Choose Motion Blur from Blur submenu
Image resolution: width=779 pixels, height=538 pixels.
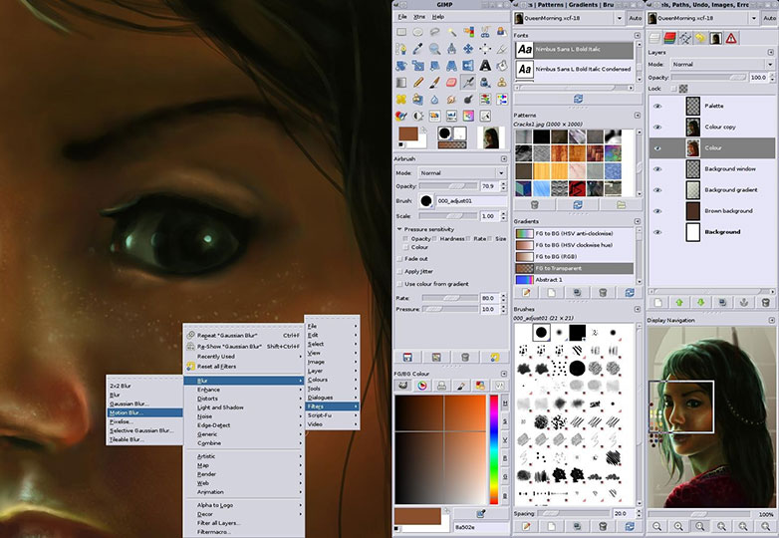click(x=144, y=412)
